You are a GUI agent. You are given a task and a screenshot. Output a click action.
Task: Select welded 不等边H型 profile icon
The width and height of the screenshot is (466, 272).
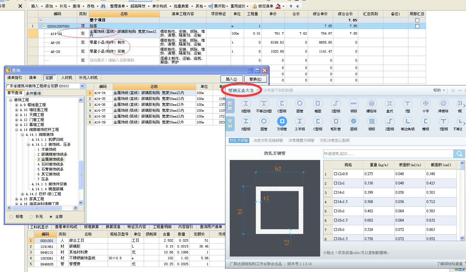[x=264, y=103]
